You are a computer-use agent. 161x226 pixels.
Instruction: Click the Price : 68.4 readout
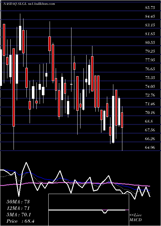coord(21,221)
